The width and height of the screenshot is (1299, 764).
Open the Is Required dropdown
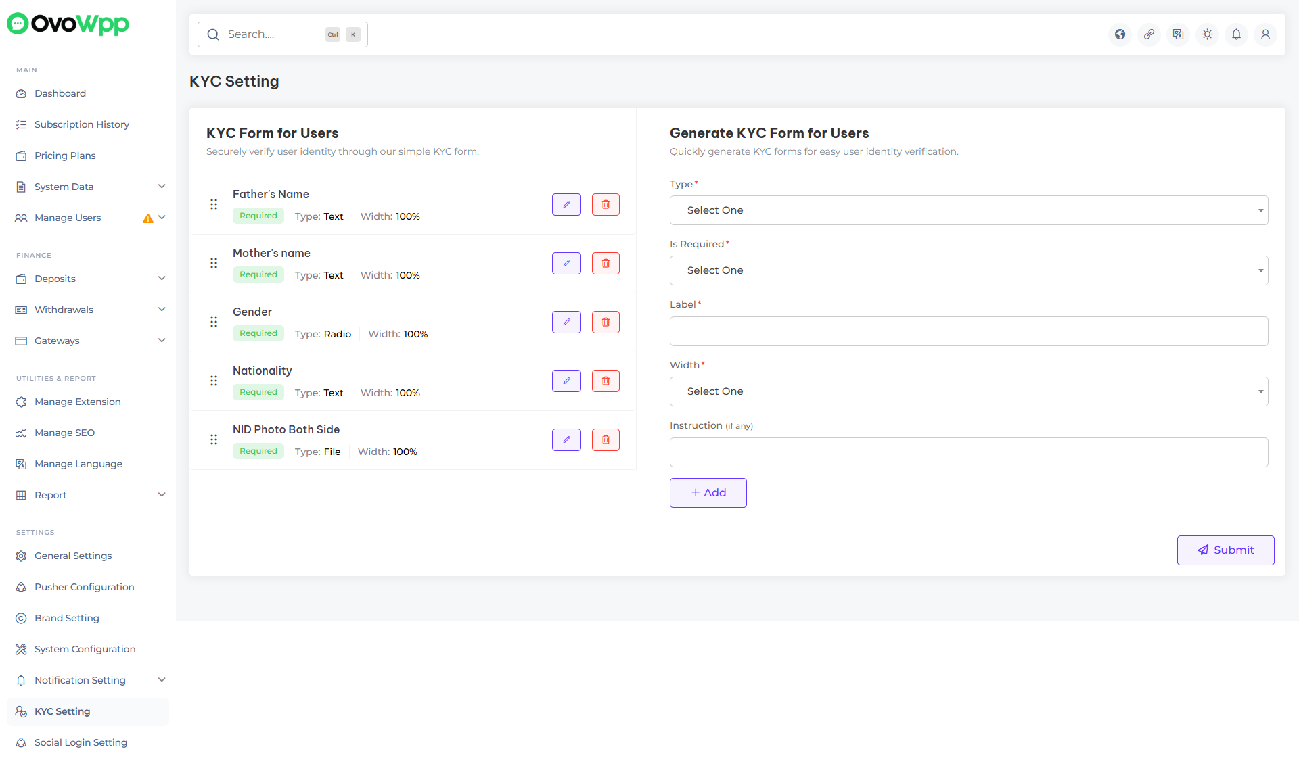click(x=968, y=270)
